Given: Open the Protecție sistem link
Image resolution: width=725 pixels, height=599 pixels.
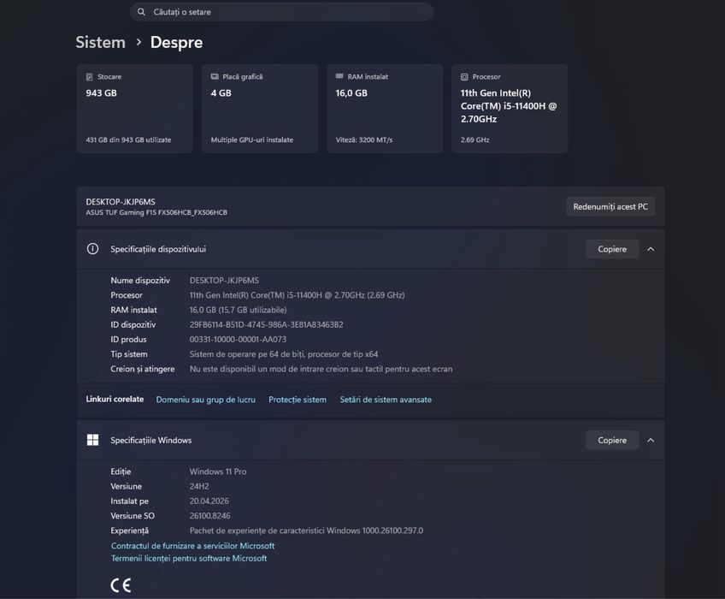Looking at the screenshot, I should click(298, 400).
